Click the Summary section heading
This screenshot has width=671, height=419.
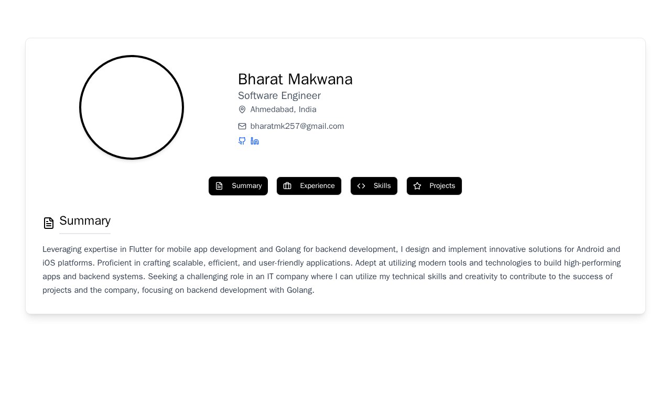click(85, 220)
